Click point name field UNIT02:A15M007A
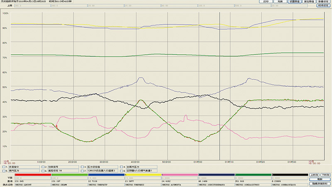The height and width of the screenshot is (187, 332). point(180,185)
